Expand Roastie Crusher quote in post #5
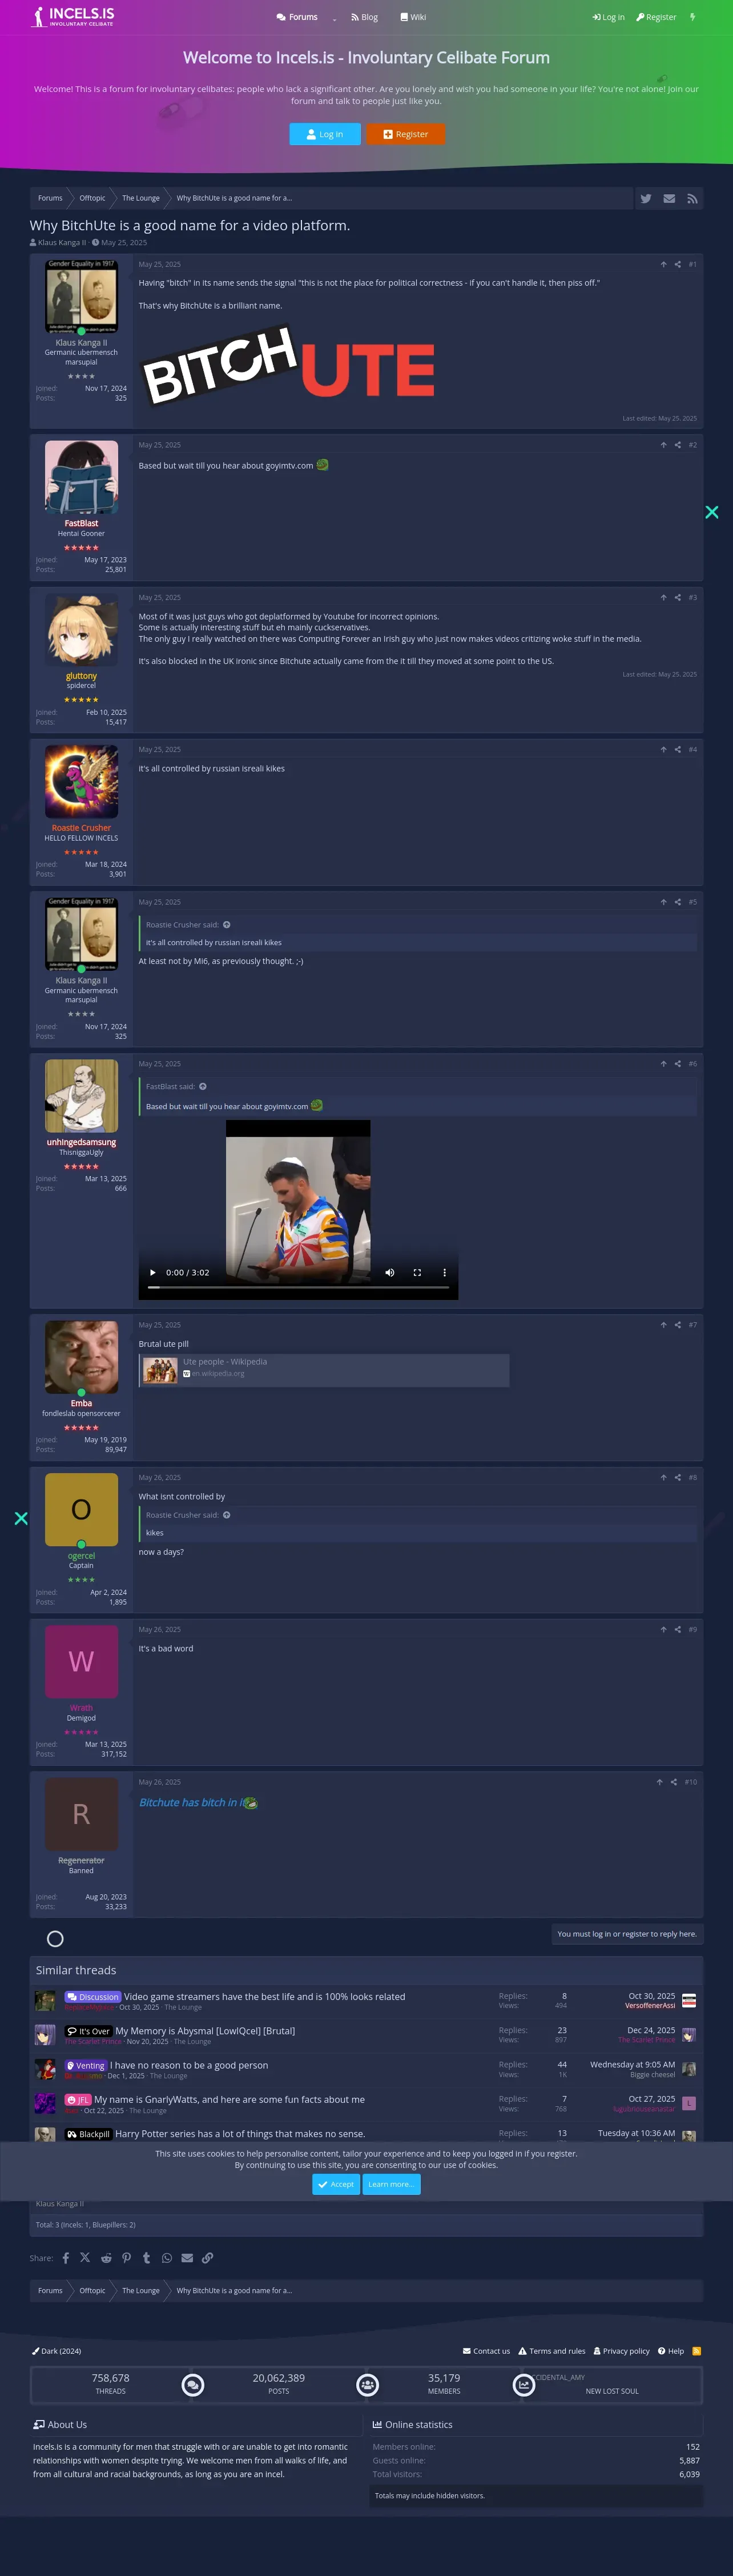 (x=227, y=925)
